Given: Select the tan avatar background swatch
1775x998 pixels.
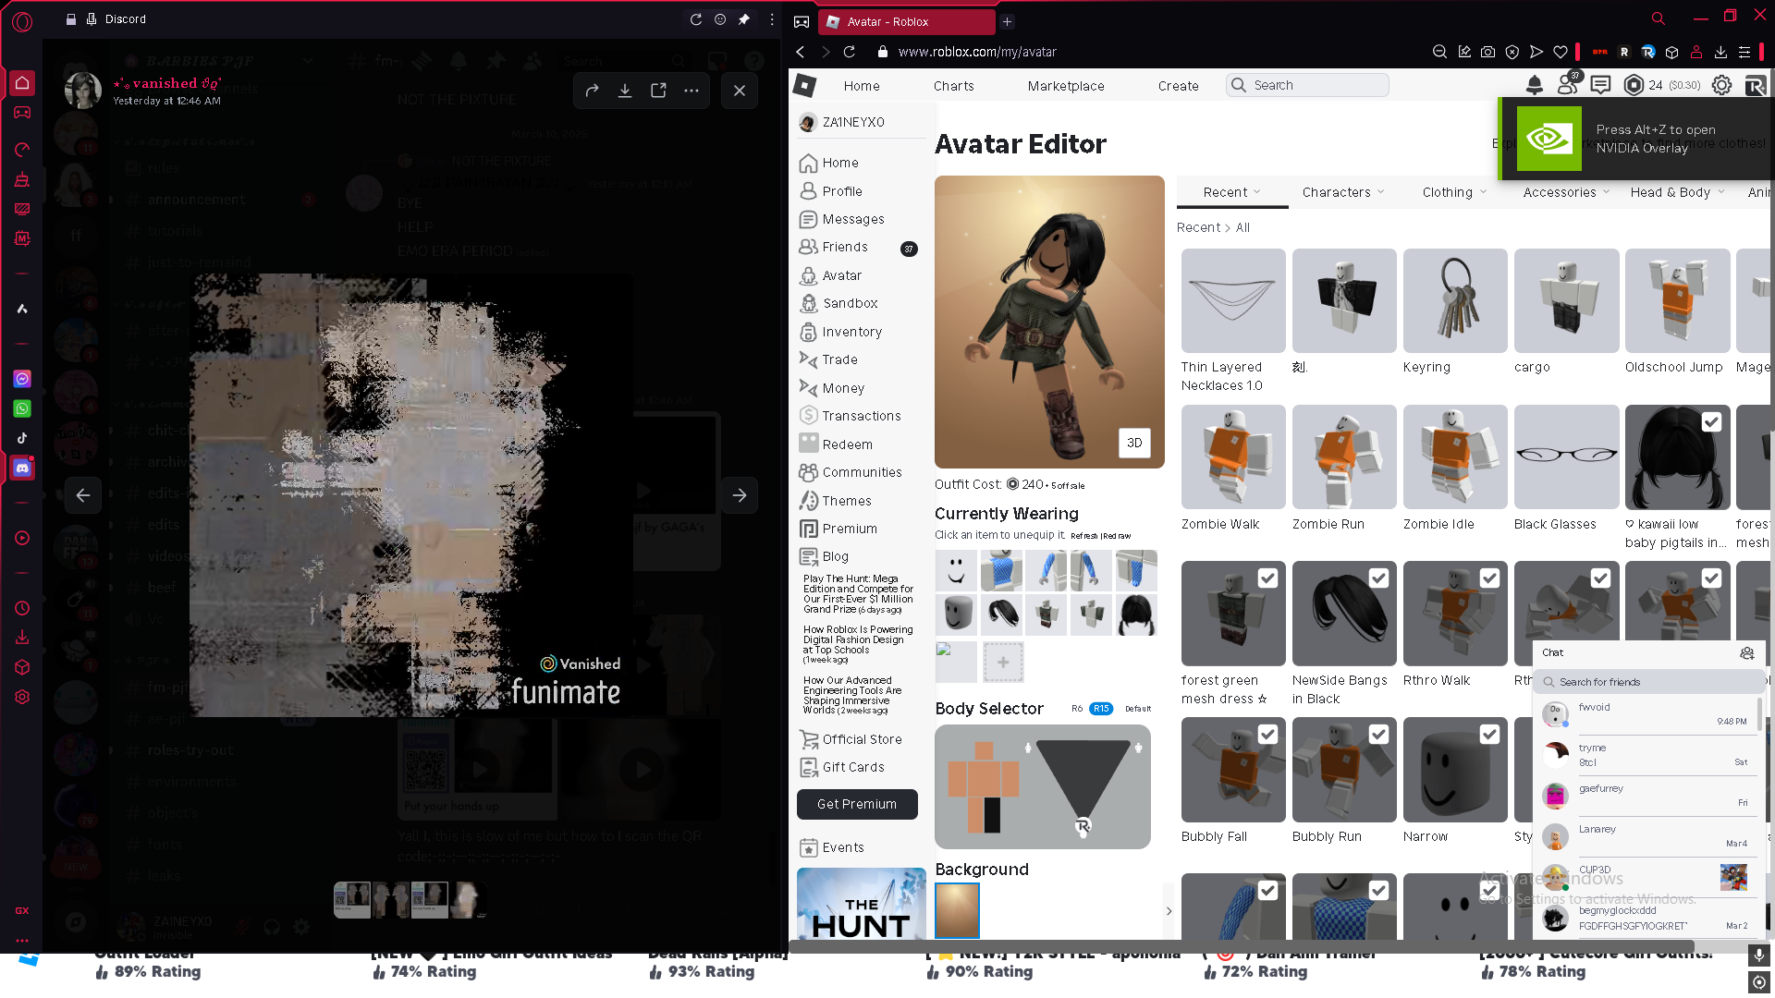Looking at the screenshot, I should (957, 909).
